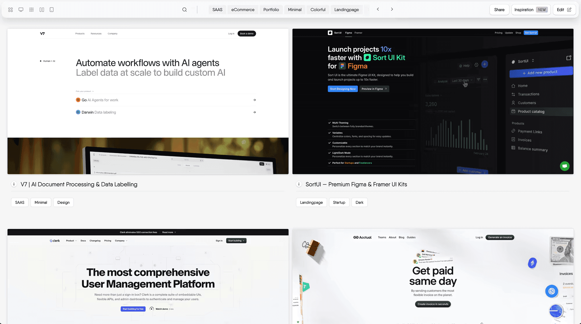Open the Actual website preview thumbnail
This screenshot has width=581, height=324.
click(433, 276)
